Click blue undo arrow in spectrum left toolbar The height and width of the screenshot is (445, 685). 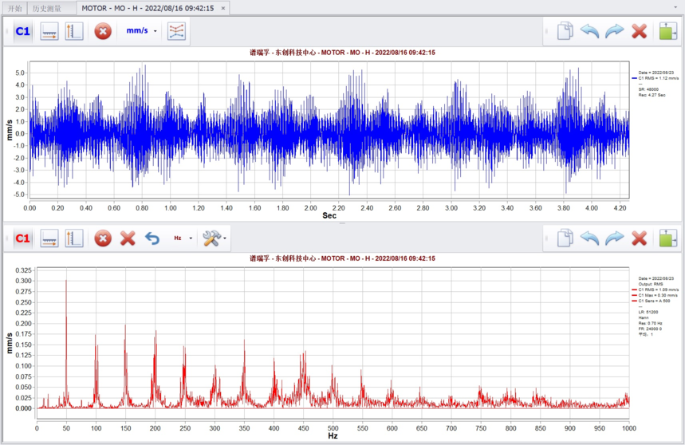click(152, 238)
